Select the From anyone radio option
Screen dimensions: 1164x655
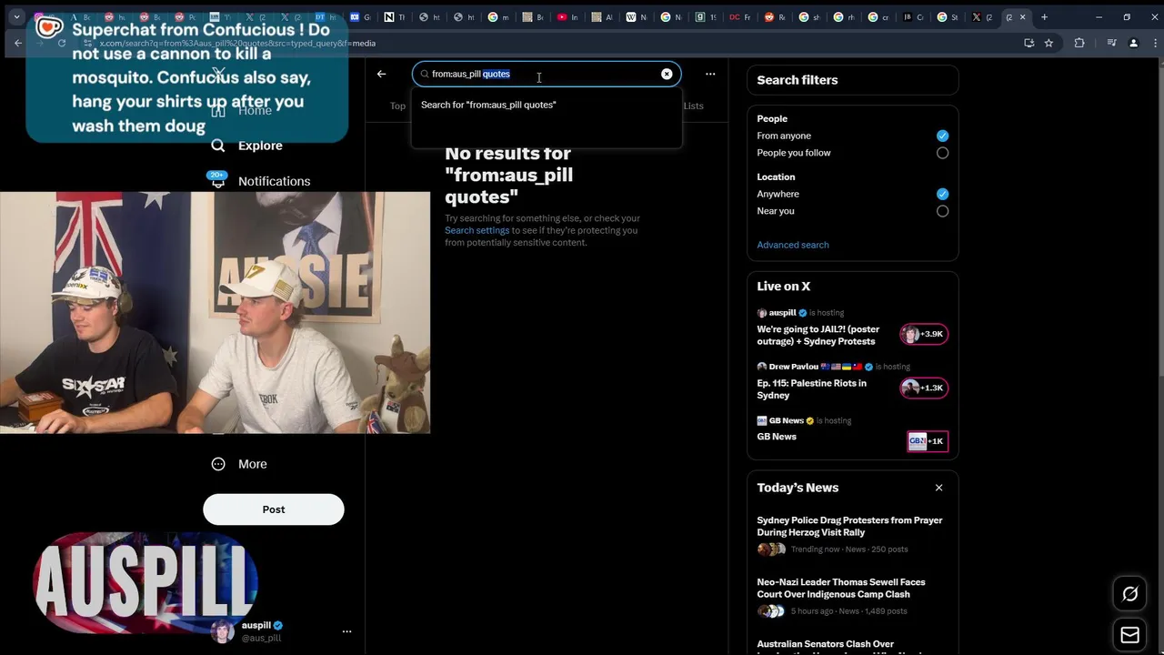[x=942, y=136]
